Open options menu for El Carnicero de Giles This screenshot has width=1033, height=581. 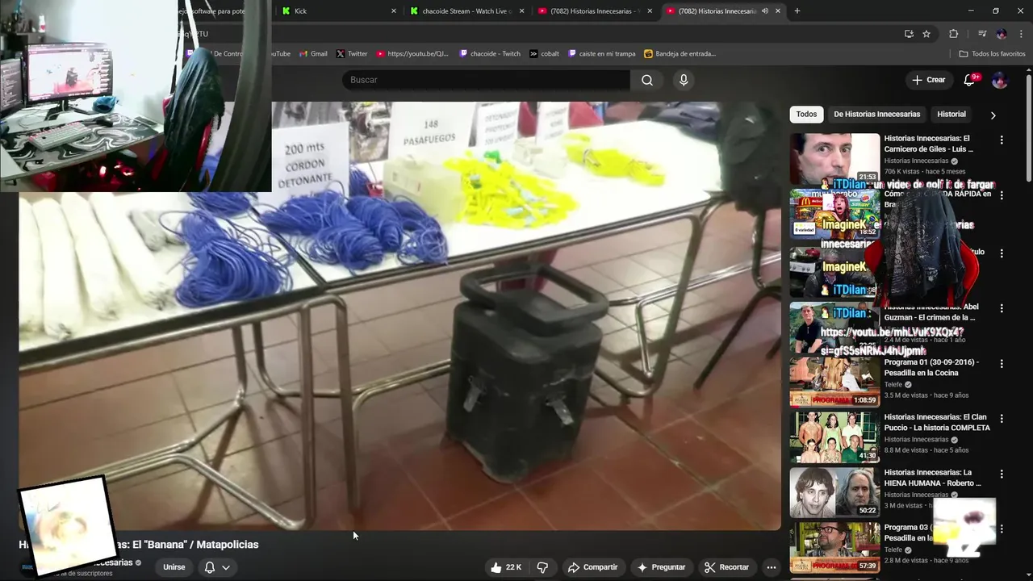pyautogui.click(x=1002, y=140)
